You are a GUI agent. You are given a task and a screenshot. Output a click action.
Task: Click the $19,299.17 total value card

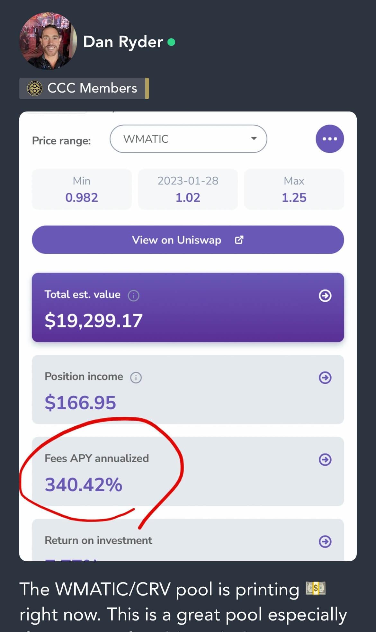tap(188, 307)
